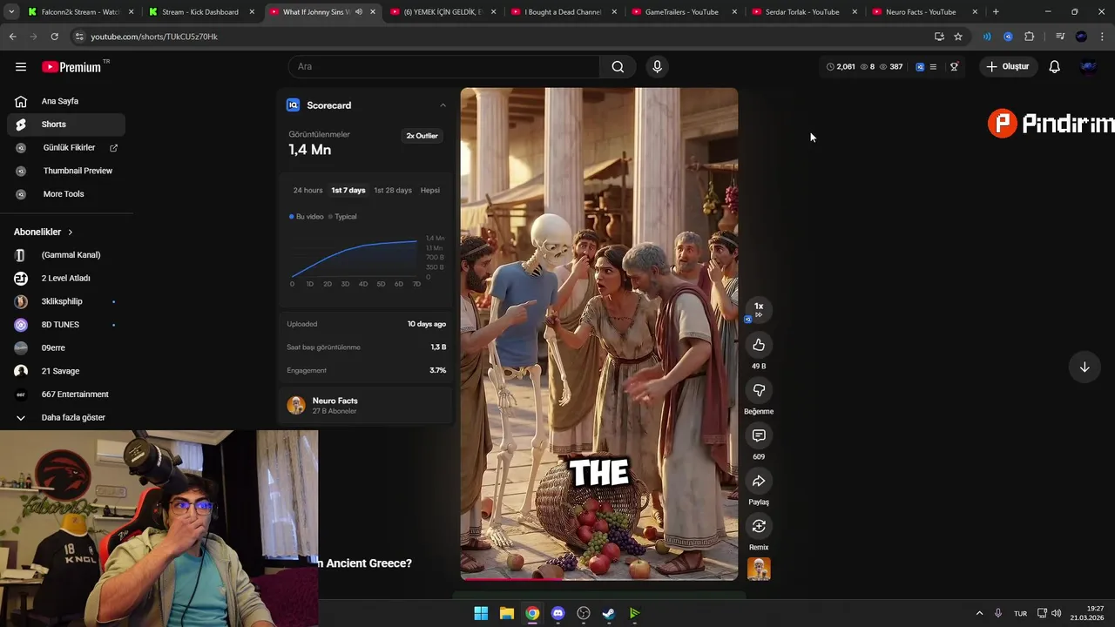The width and height of the screenshot is (1115, 627).
Task: Open vidIQ list menu in stats bar
Action: [x=933, y=66]
